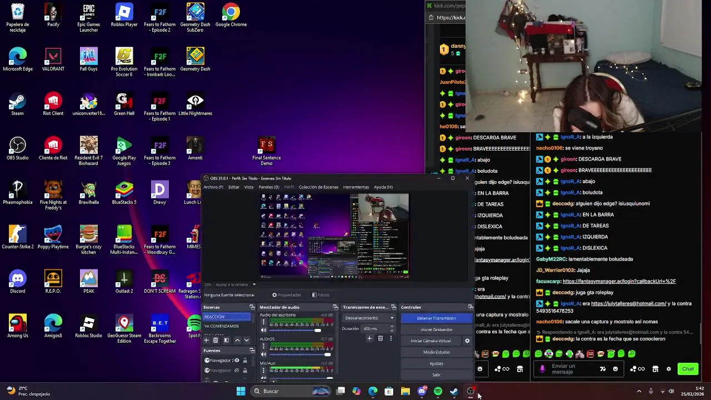
Task: Open the shop icon left of chat settings gear
Action: (655, 369)
